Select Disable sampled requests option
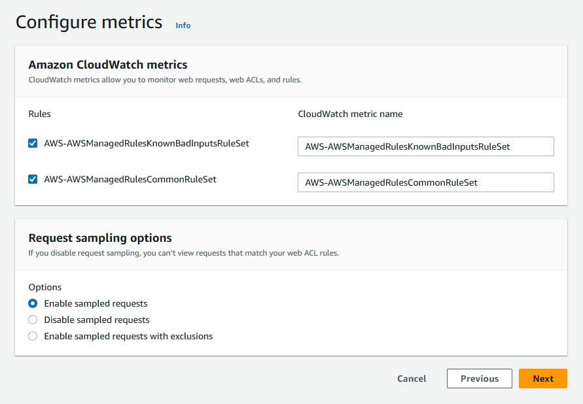This screenshot has width=583, height=404. tap(33, 320)
